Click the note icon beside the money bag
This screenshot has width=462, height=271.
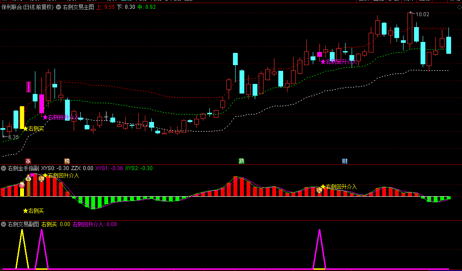(x=41, y=178)
